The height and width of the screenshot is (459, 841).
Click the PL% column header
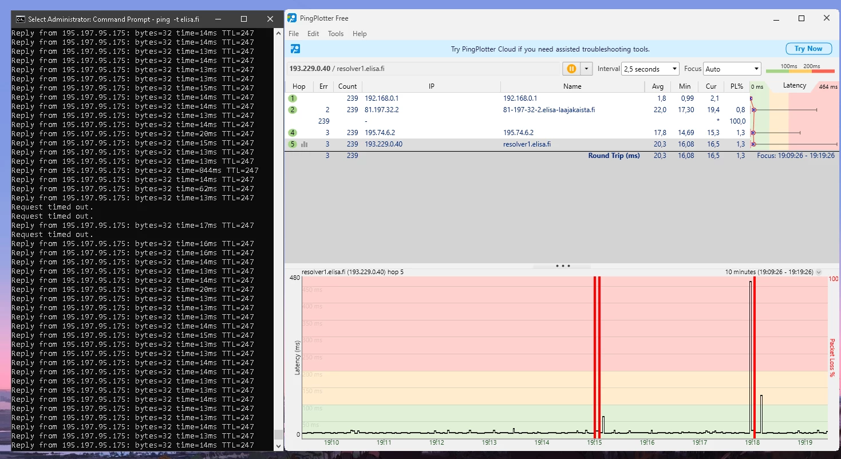point(737,86)
